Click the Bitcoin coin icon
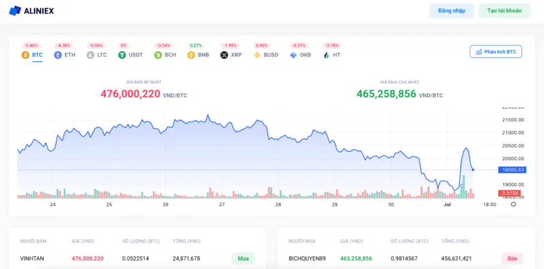Viewport: 544px width, 269px height. coord(25,55)
